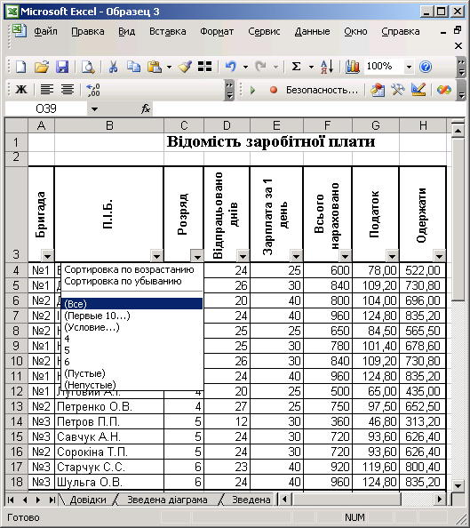This screenshot has height=528, width=470.
Task: Open the Undo history dropdown arrow
Action: coord(245,67)
